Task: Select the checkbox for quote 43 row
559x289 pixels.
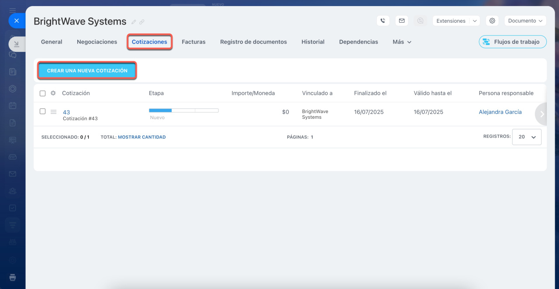Action: click(x=42, y=111)
